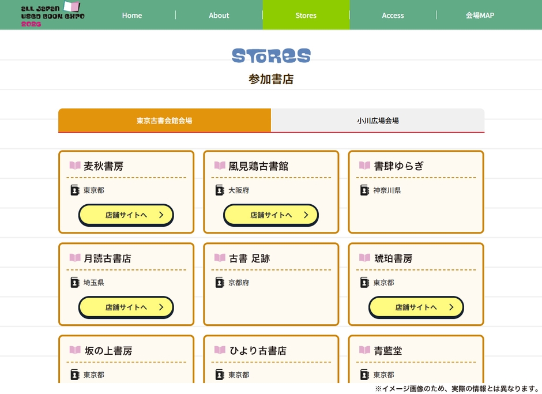
Task: Click the arrow inside 月読古書店's 店舗サイトへ button
Action: 162,307
